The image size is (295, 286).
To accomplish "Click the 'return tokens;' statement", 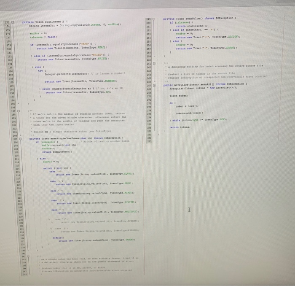I will tap(180, 127).
